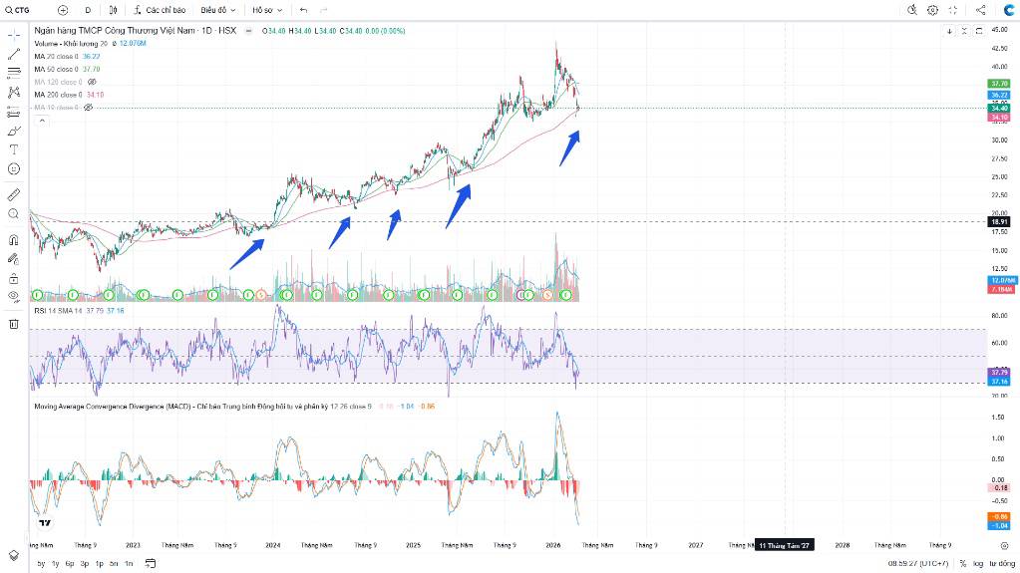The height and width of the screenshot is (573, 1020).
Task: Open the Các chỉ báo indicators dialog
Action: tap(160, 10)
